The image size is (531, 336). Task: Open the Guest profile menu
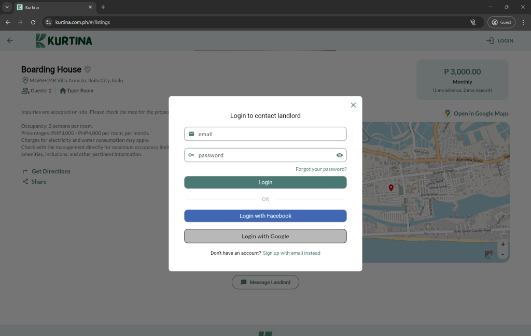(x=501, y=22)
